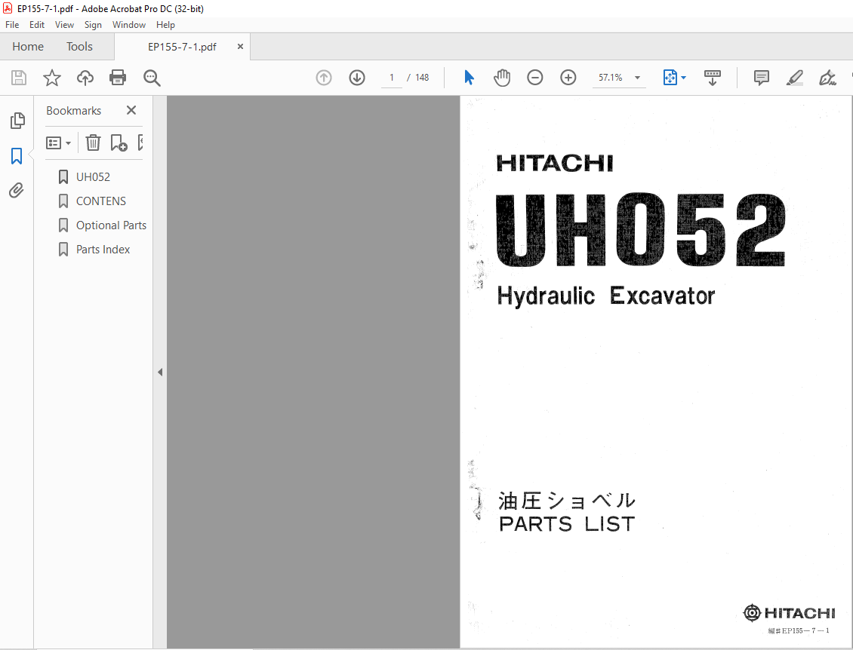Open the File menu
Screen dimensions: 853x650
pyautogui.click(x=12, y=25)
